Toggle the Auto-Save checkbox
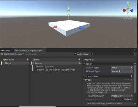Viewport: 138px width, 107px height. pyautogui.click(x=75, y=54)
